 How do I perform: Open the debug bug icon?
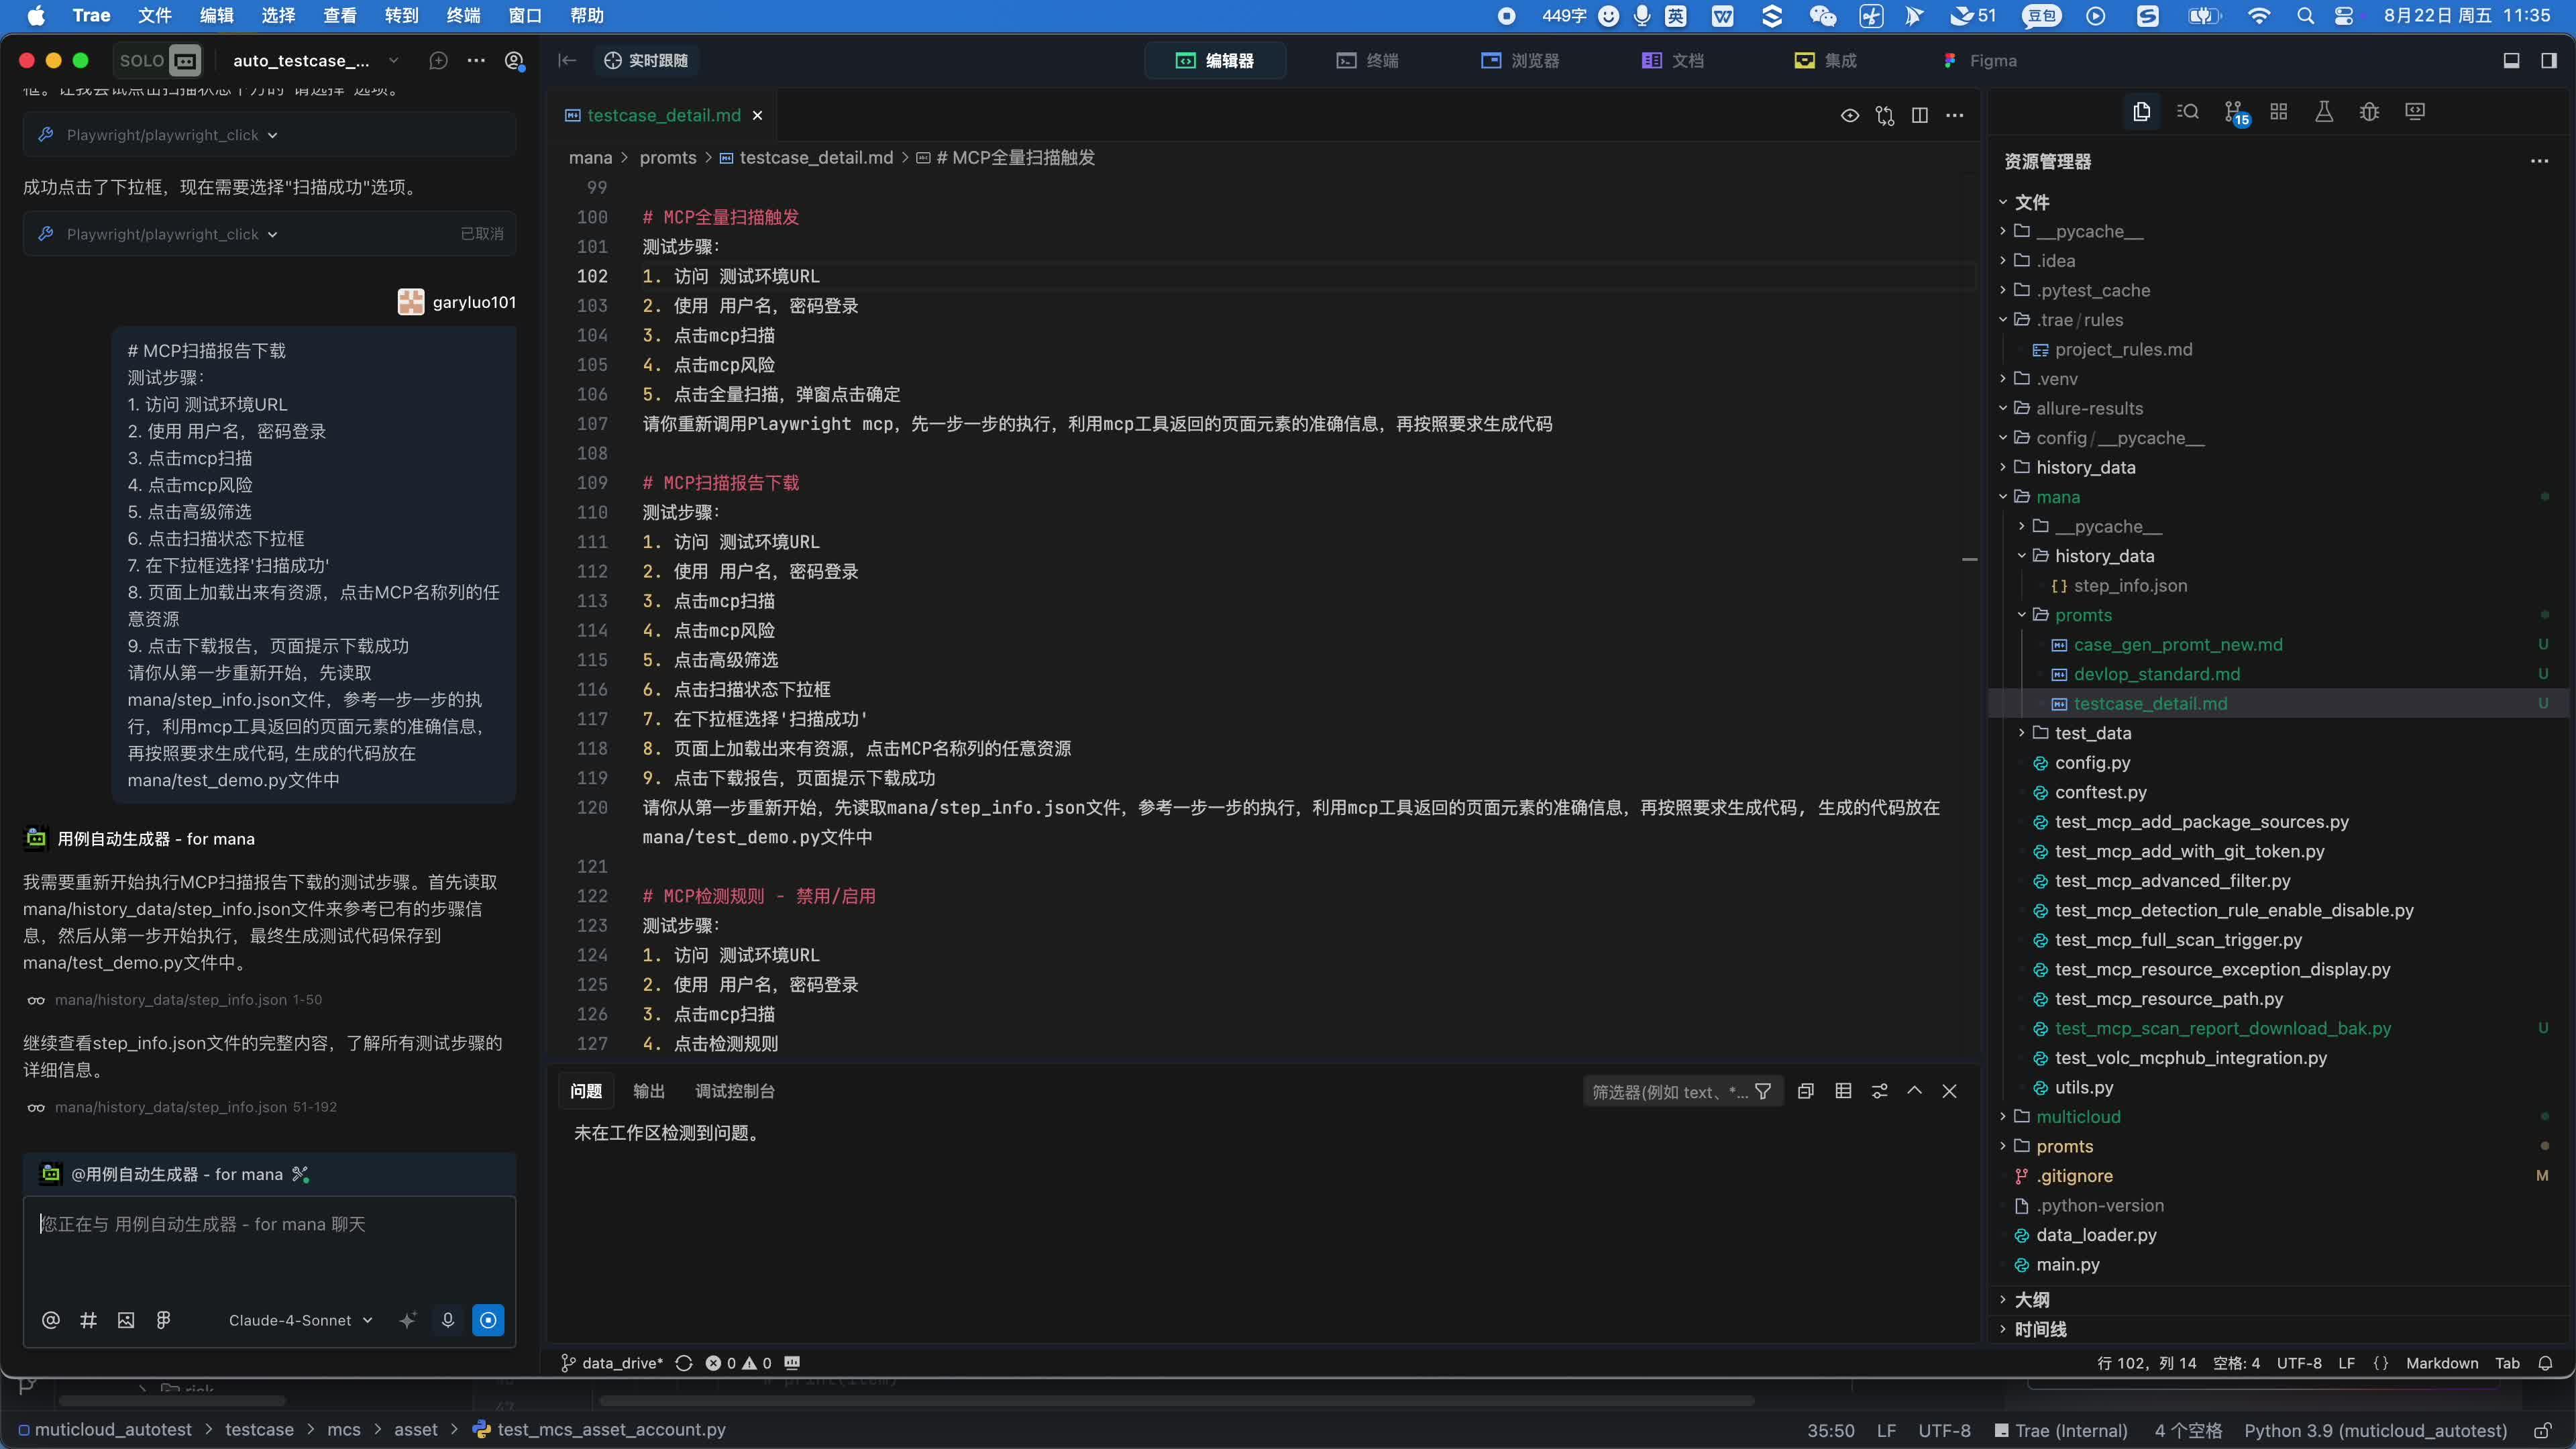tap(2369, 111)
